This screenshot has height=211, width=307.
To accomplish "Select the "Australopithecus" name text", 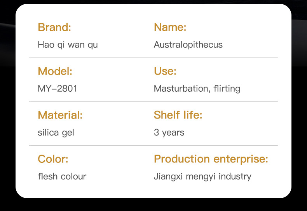I will tap(188, 45).
